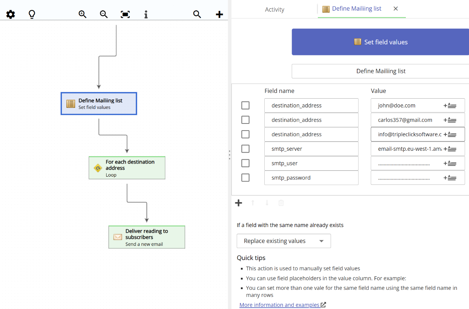Click the Set field values button

pos(380,42)
